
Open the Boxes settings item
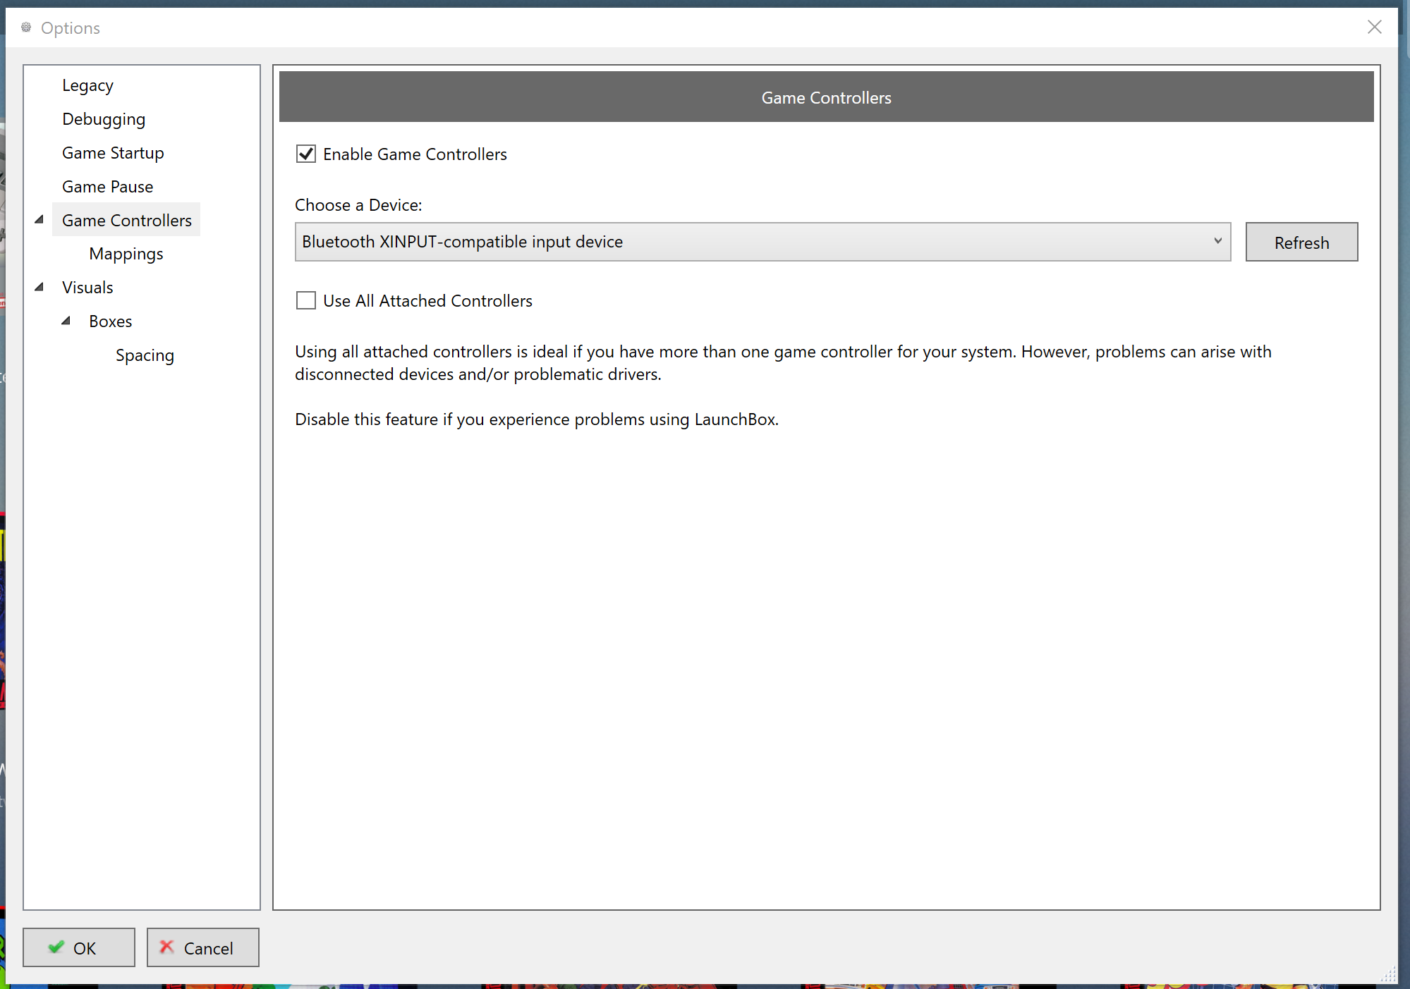(110, 321)
